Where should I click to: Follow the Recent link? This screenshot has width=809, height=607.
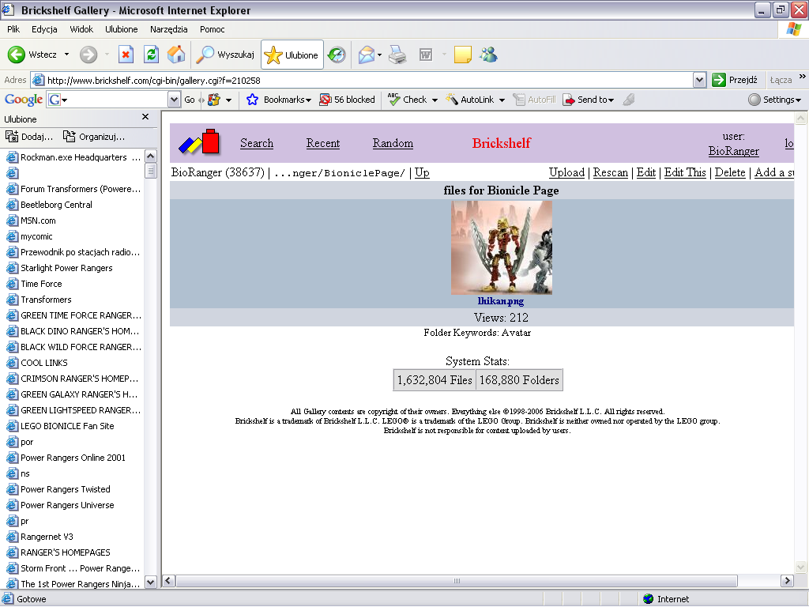[x=323, y=143]
